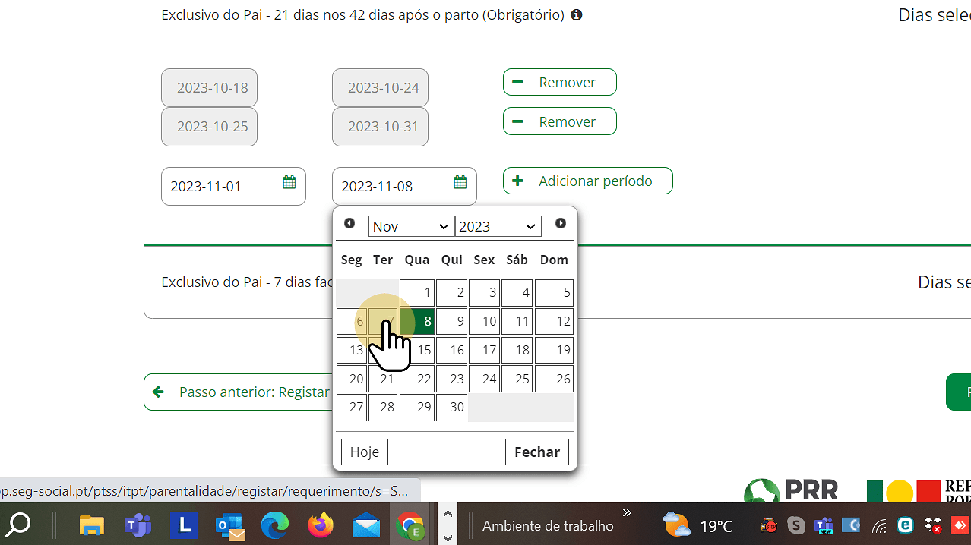Launch Firefox from the taskbar
This screenshot has height=545, width=971.
[321, 525]
